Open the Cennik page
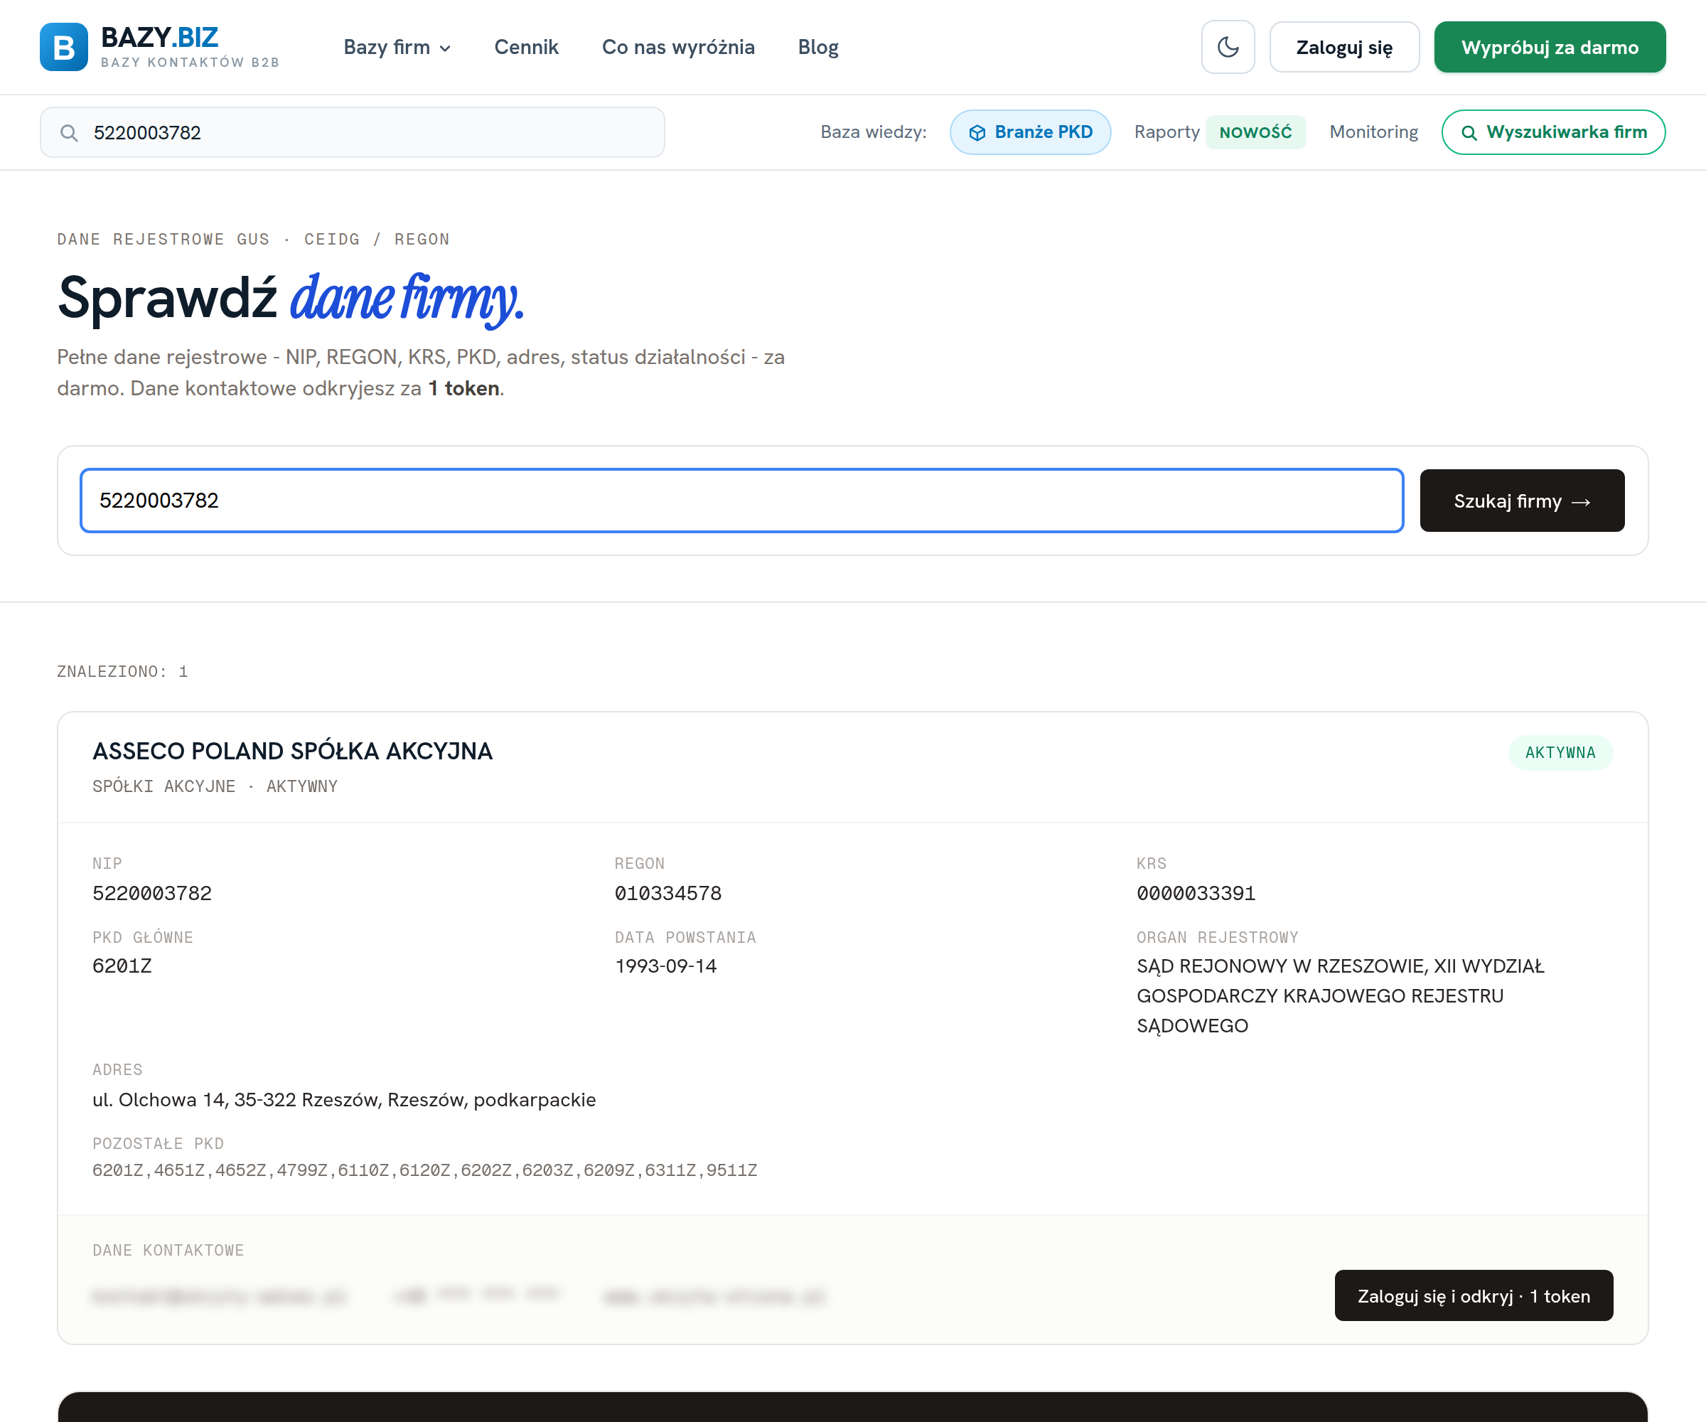 click(527, 47)
